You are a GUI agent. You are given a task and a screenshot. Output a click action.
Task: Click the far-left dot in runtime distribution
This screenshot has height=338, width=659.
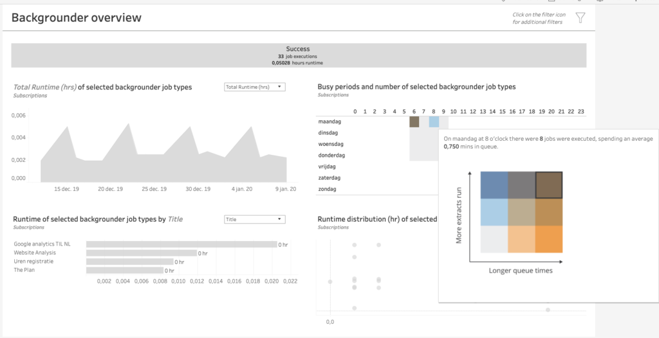coord(330,281)
